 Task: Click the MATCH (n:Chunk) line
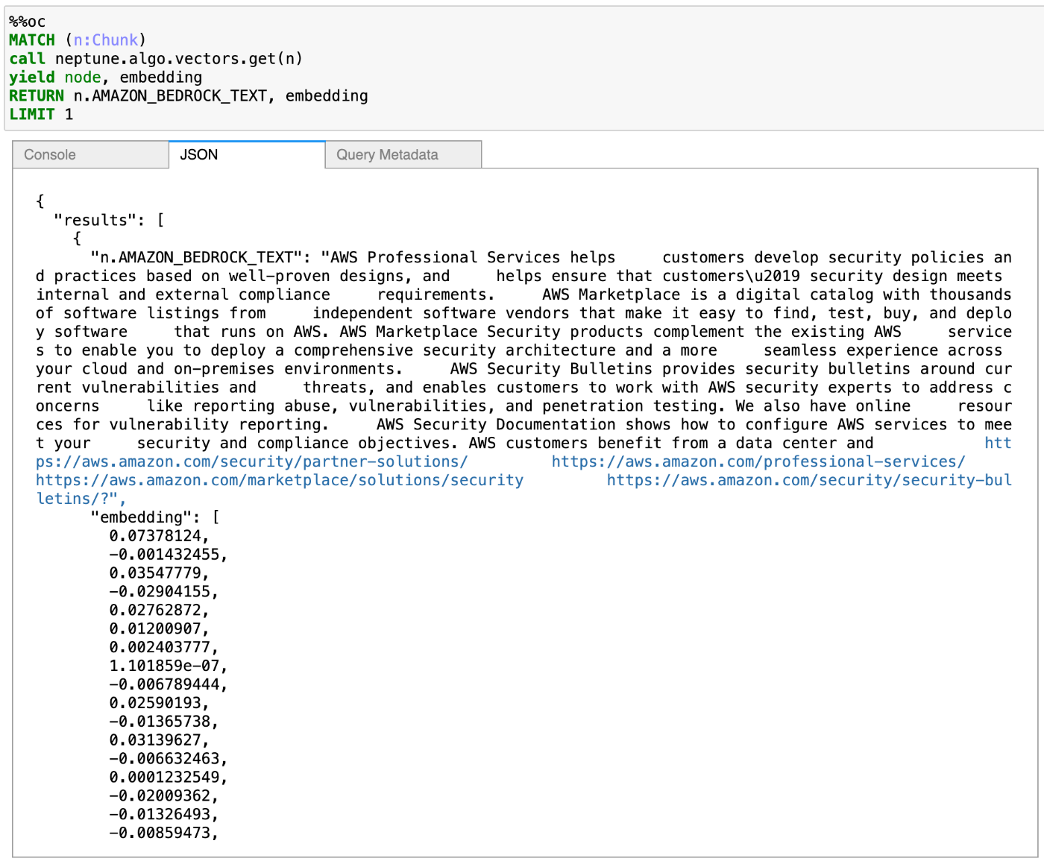tap(78, 40)
